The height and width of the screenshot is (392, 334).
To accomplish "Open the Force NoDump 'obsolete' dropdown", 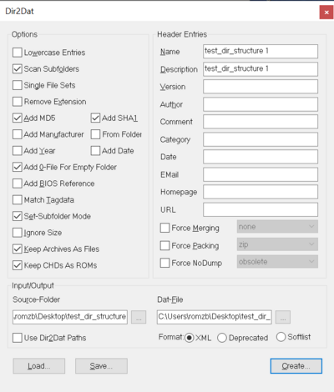I will 277,262.
